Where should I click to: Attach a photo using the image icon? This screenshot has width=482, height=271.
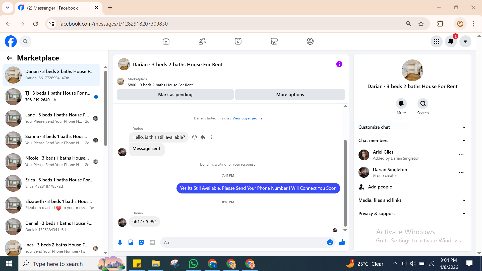[x=131, y=242]
